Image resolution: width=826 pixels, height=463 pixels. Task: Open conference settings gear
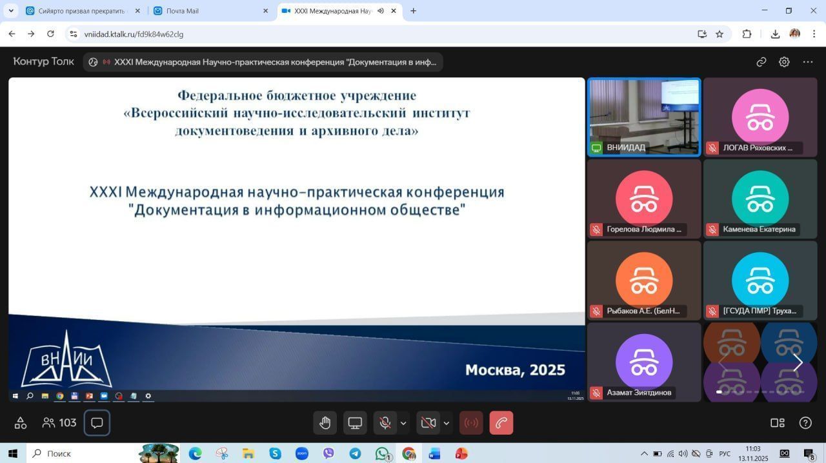(784, 62)
